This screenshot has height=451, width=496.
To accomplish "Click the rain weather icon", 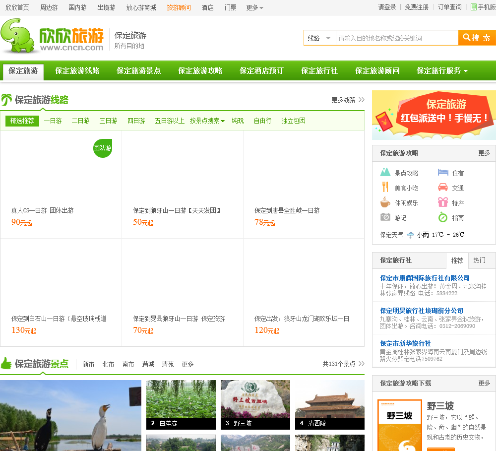I will click(410, 235).
